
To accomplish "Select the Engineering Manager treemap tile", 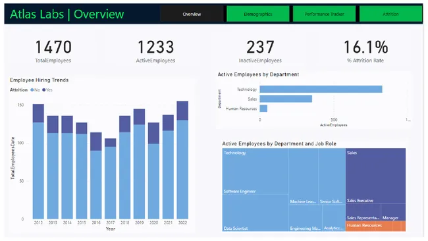I will (306, 218).
